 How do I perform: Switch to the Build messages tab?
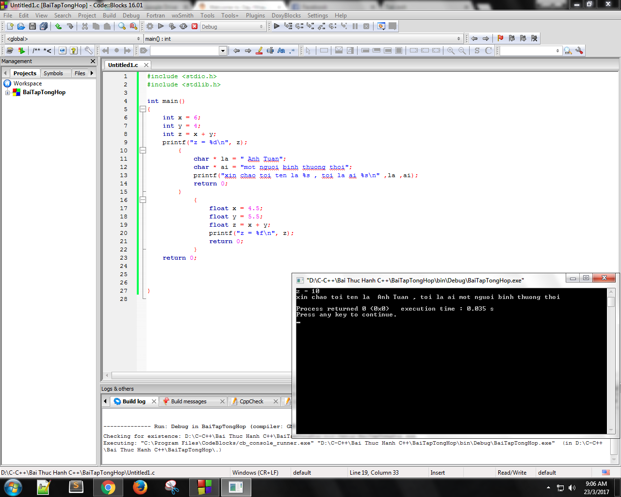pyautogui.click(x=189, y=401)
